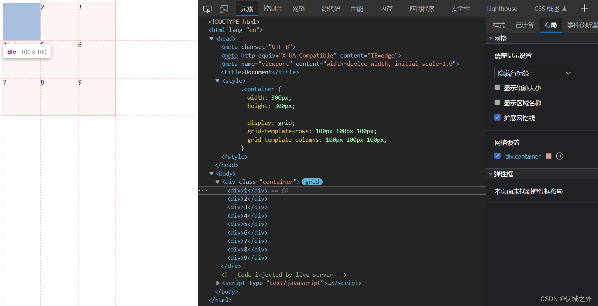The image size is (598, 306).
Task: Collapse the style element node
Action: click(217, 81)
